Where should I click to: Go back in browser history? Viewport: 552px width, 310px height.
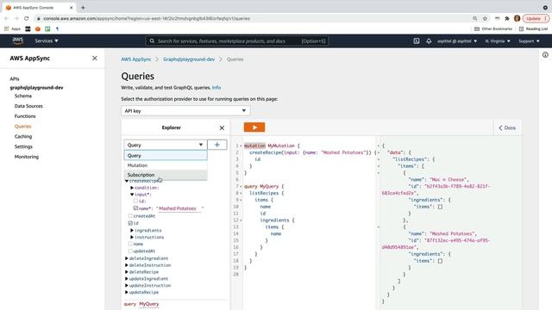[x=7, y=18]
